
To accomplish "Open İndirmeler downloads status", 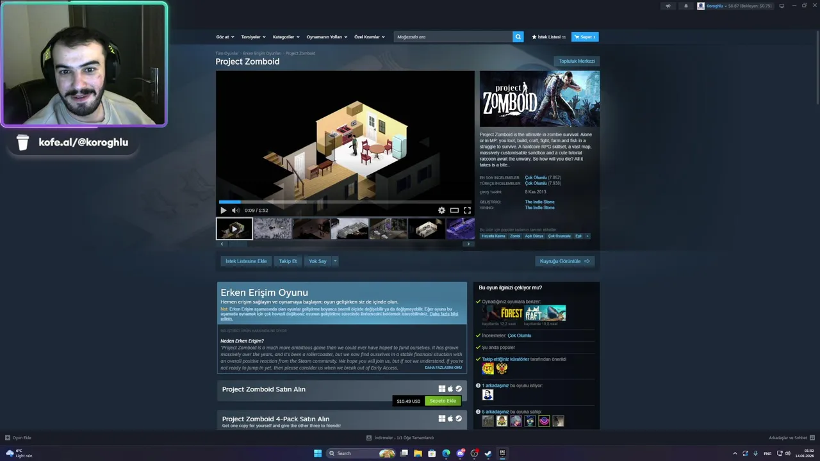I will click(x=400, y=438).
